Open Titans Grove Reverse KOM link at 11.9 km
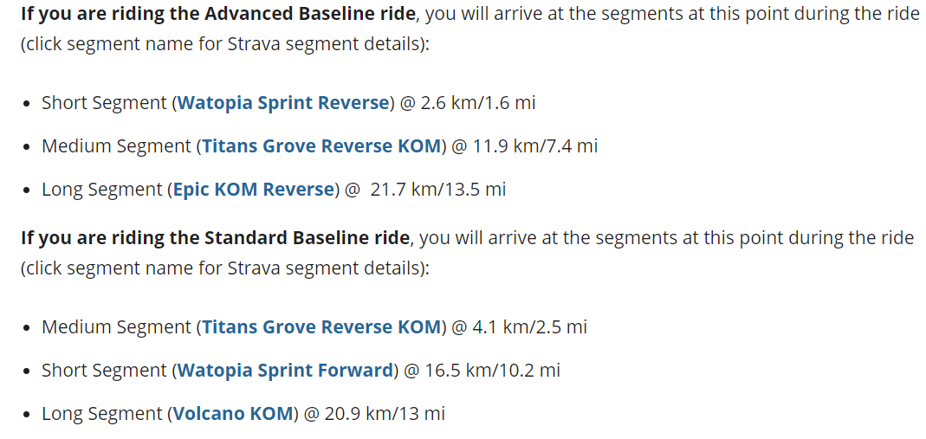The width and height of the screenshot is (926, 439). coord(321,145)
